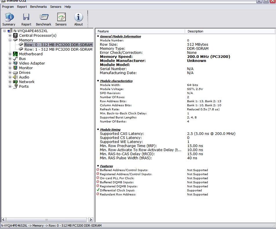Image resolution: width=276 pixels, height=229 pixels.
Task: Select Row: 0 - 512 MB PC3200 DDR-SDRAM
Action: pyautogui.click(x=59, y=45)
